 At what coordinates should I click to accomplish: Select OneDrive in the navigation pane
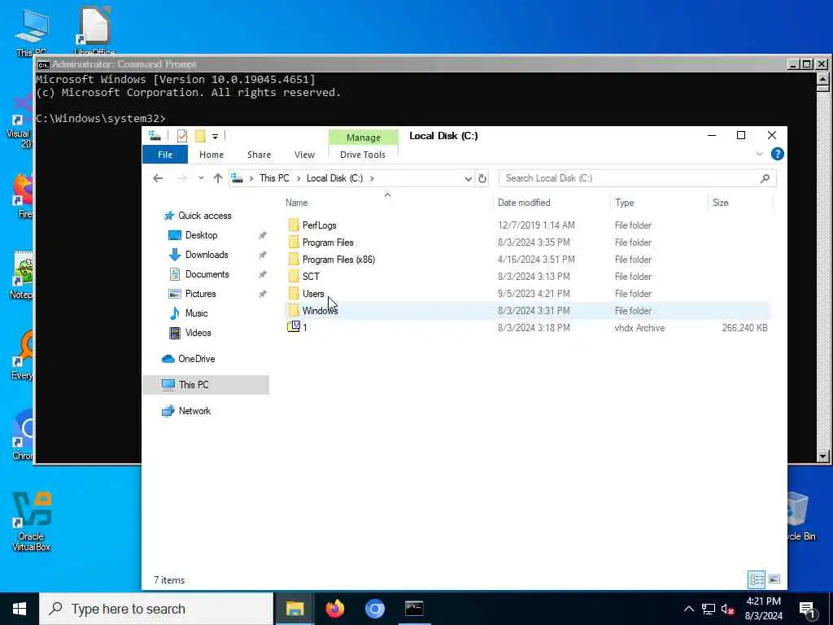[x=196, y=359]
